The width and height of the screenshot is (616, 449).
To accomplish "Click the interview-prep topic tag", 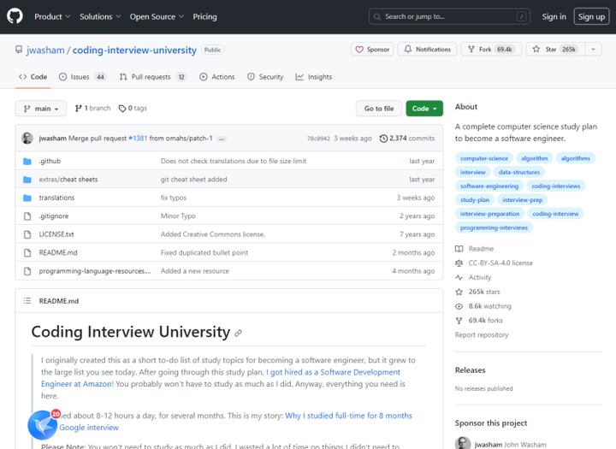I will [522, 200].
